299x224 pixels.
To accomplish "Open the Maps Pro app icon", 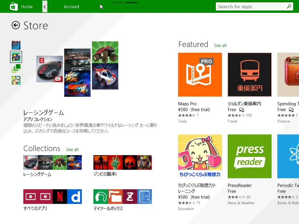I will [200, 75].
